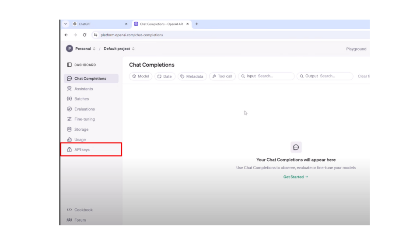Open the Forum link

[80, 220]
